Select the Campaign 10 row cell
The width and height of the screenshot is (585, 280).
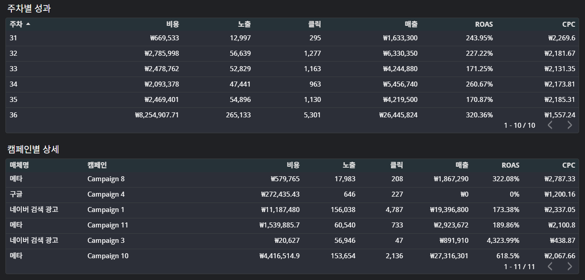pyautogui.click(x=108, y=256)
